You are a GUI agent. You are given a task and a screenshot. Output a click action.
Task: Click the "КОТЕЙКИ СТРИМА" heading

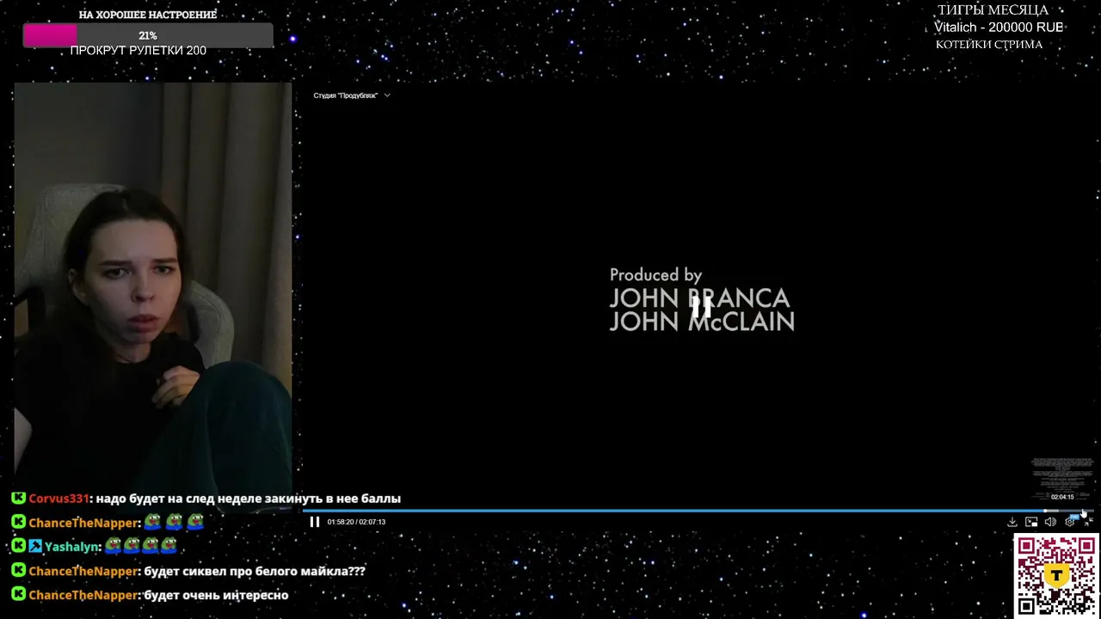tap(989, 45)
